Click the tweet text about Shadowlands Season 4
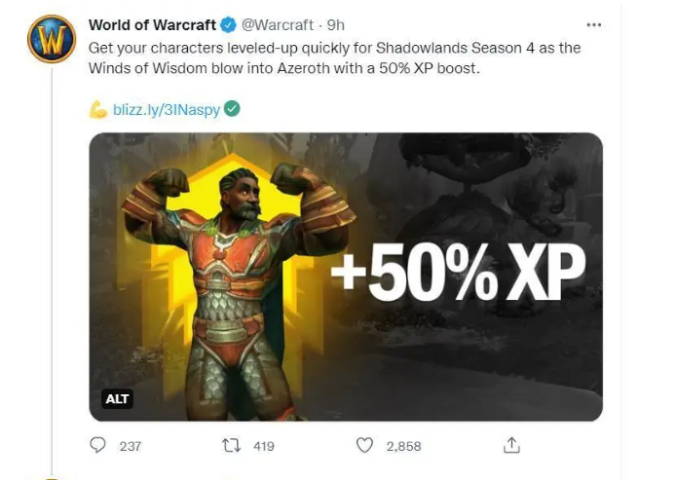This screenshot has height=480, width=676. point(334,57)
